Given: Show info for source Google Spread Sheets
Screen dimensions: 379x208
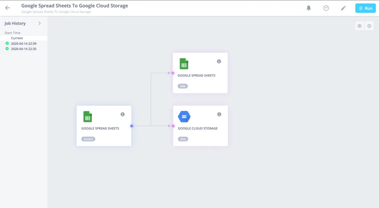Looking at the screenshot, I should 122,114.
